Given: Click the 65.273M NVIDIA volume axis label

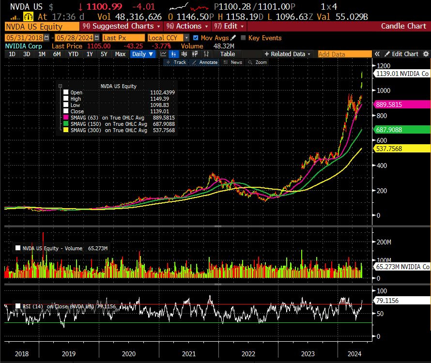Looking at the screenshot, I should click(402, 267).
